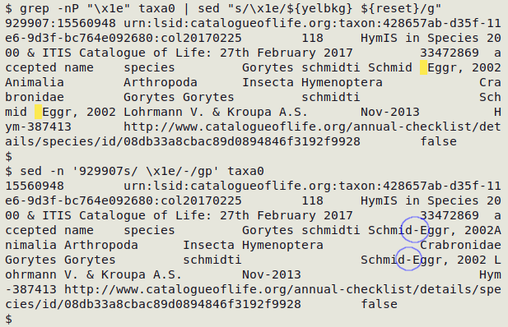The image size is (508, 327).
Task: Click the sed -n '929907s command line
Action: click(134, 171)
